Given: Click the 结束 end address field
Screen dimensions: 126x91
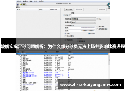Looking at the screenshot, I should [x=82, y=31].
